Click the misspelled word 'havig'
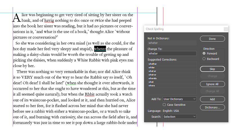Viewport: 239px width, 133px height. click(49, 20)
